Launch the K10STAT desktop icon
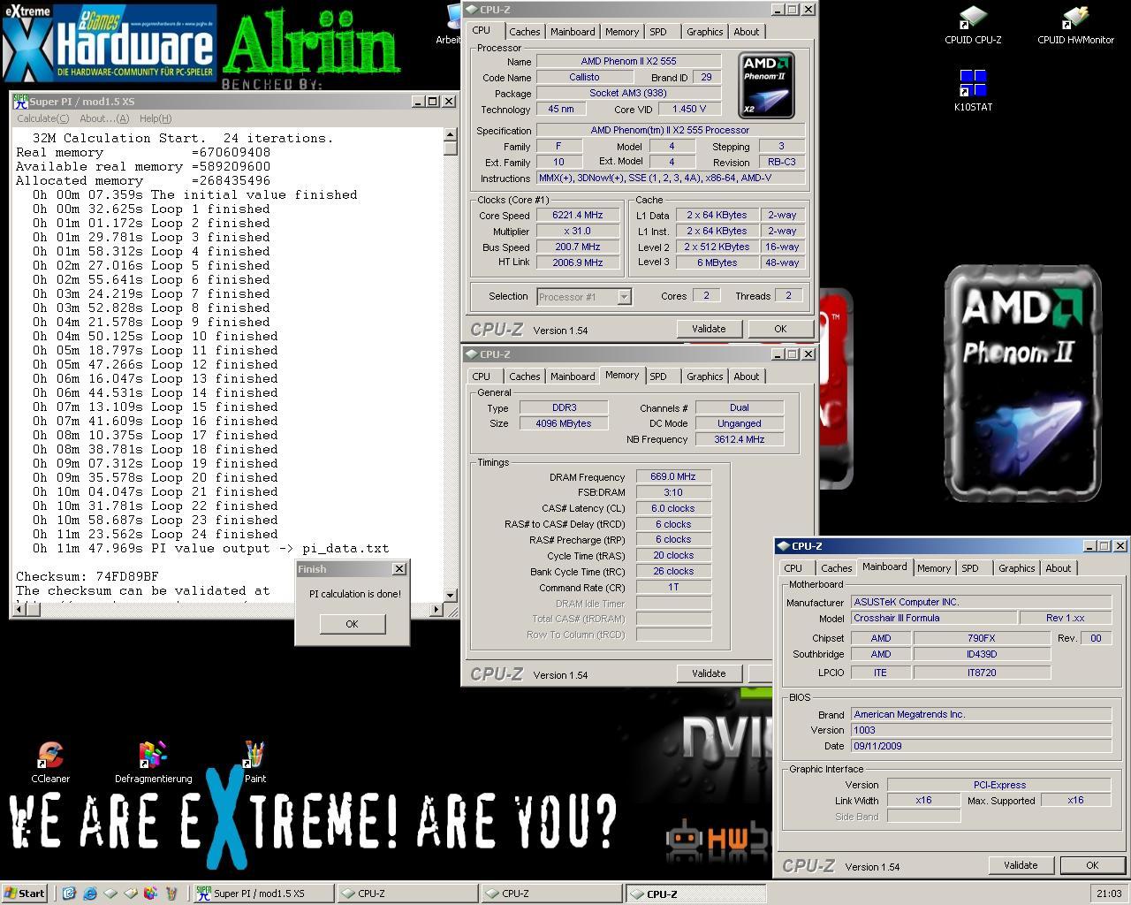 pyautogui.click(x=973, y=91)
